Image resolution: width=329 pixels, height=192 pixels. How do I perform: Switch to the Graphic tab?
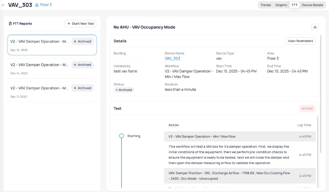pyautogui.click(x=281, y=5)
